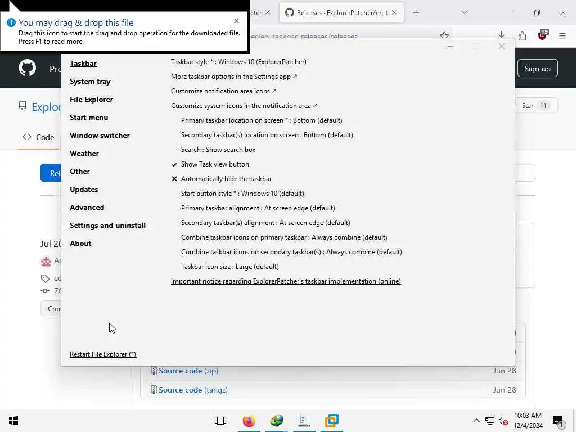Click the muted volume tray icon
The image size is (576, 432).
503,421
